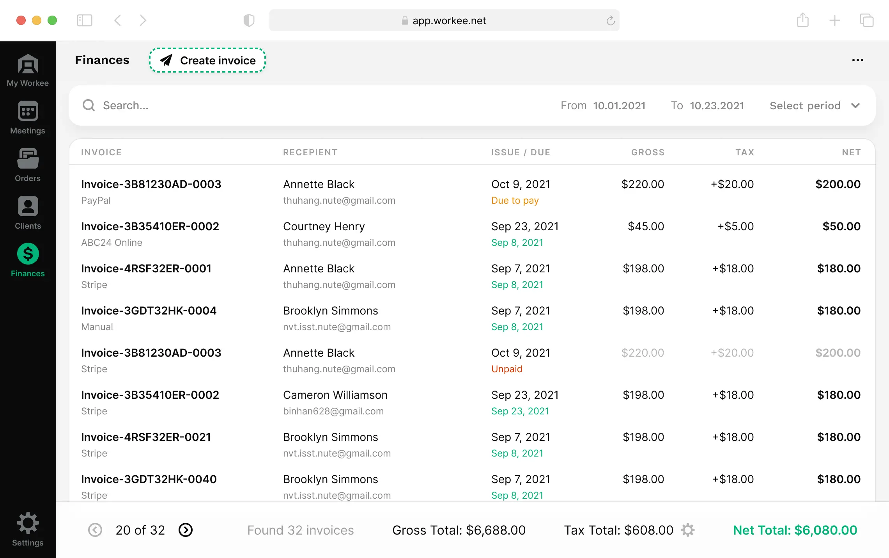889x558 pixels.
Task: Open the To date picker
Action: pyautogui.click(x=717, y=105)
